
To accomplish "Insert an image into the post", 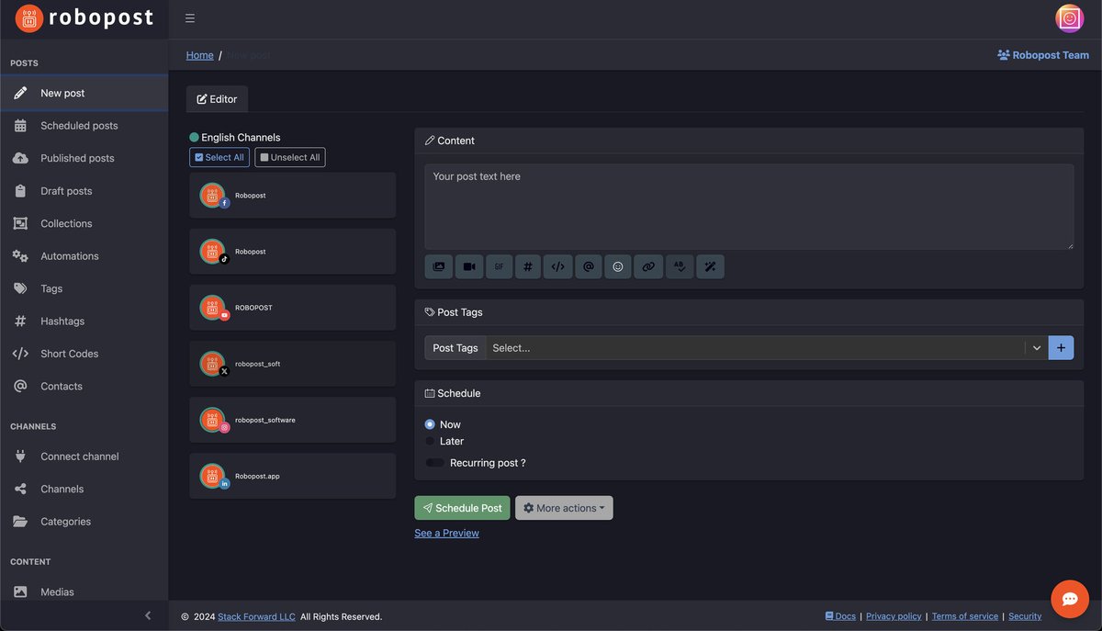I will coord(438,265).
